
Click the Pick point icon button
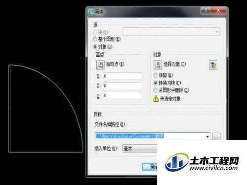click(x=100, y=65)
